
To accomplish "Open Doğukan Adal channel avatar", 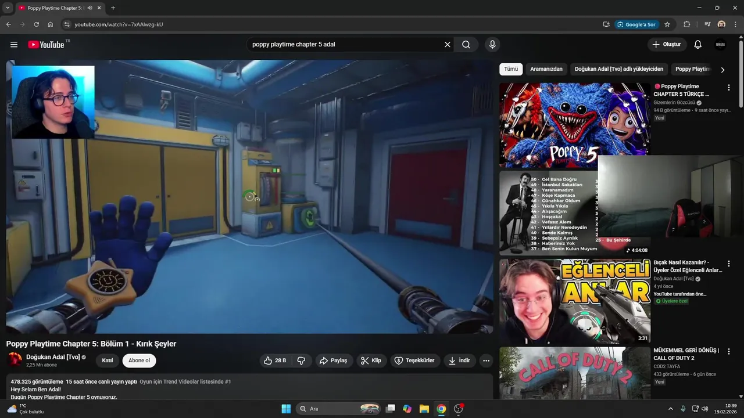I will (x=14, y=360).
